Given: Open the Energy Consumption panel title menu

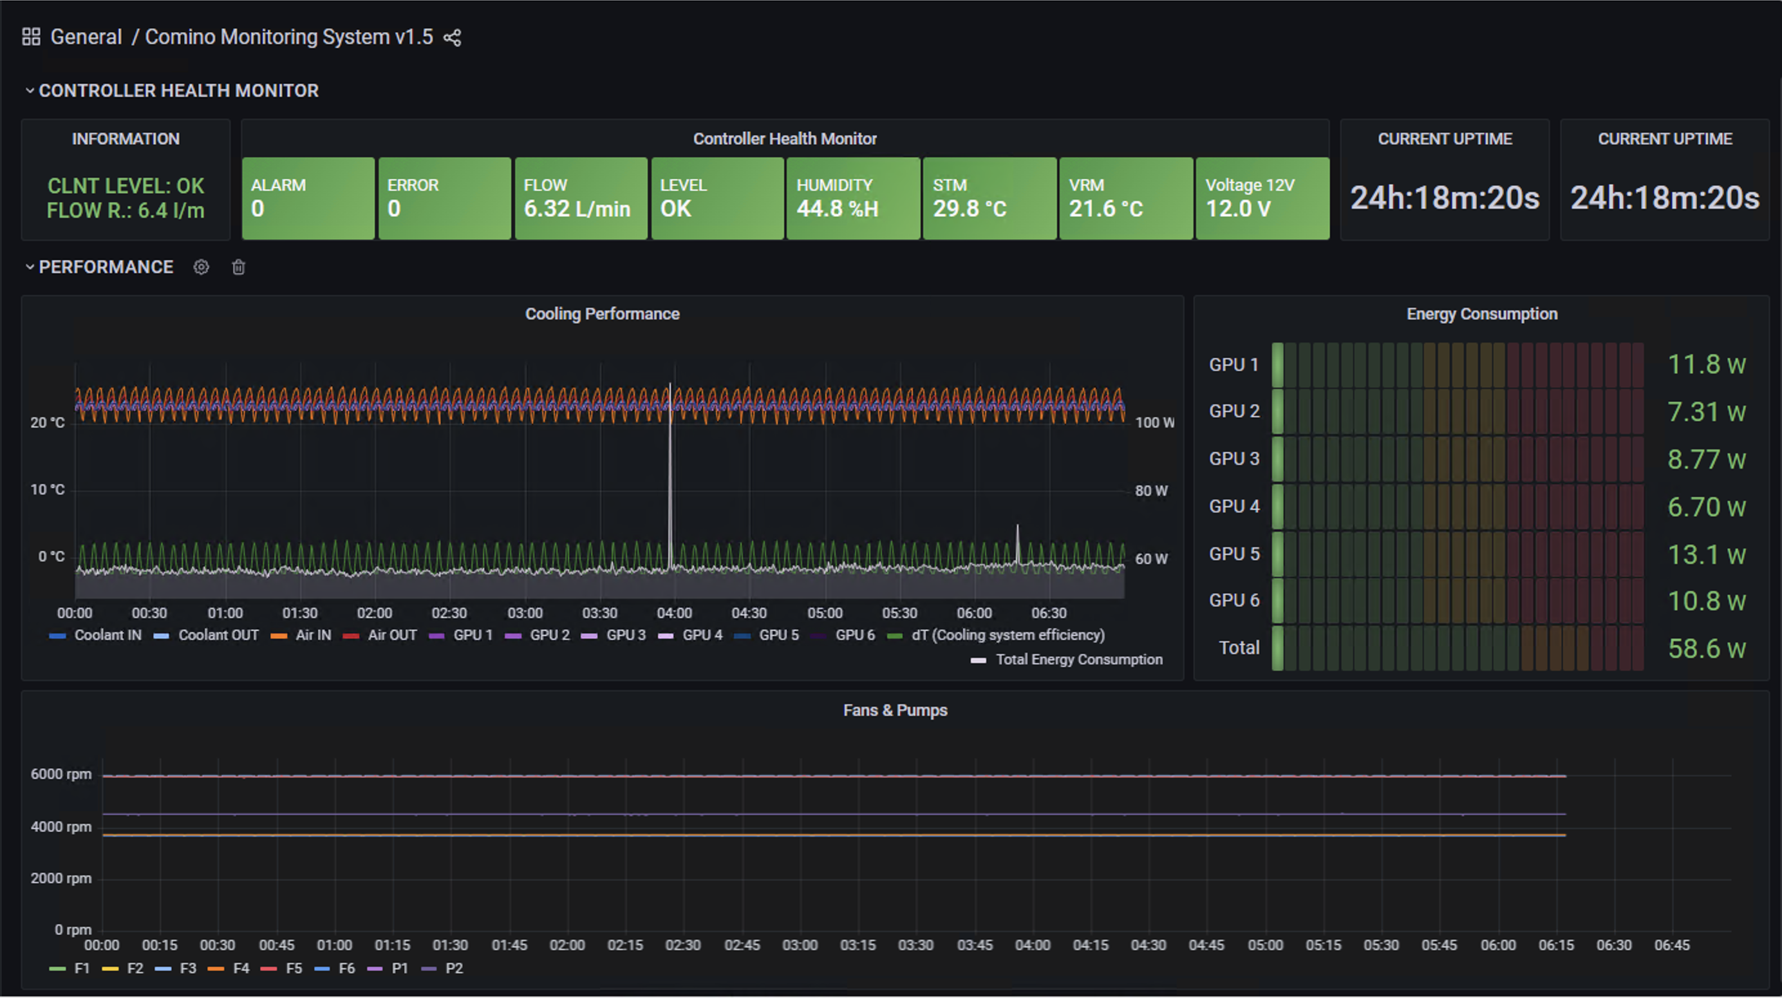Looking at the screenshot, I should 1481,314.
